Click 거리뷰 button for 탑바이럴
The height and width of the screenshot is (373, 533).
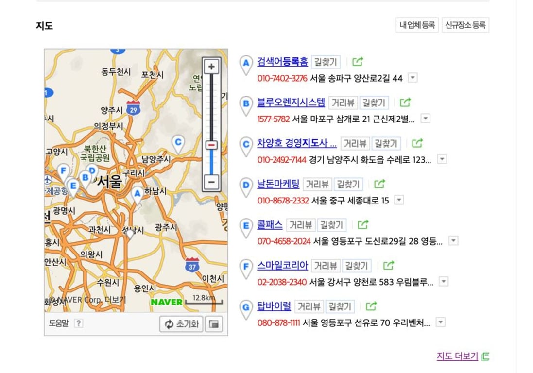(309, 306)
